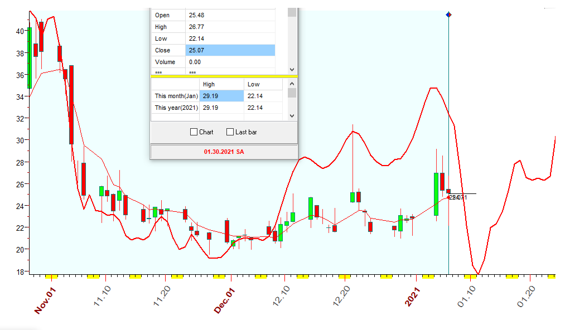
Task: Click the blue-red diamond cursor marker
Action: pos(449,14)
